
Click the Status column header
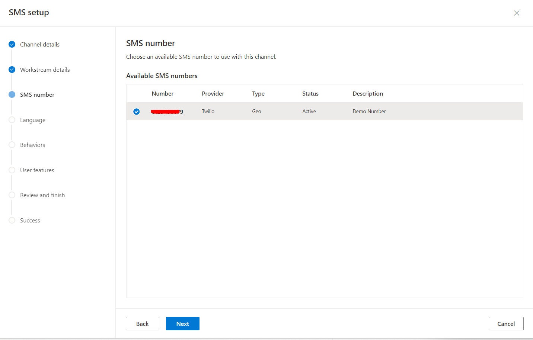pyautogui.click(x=310, y=93)
